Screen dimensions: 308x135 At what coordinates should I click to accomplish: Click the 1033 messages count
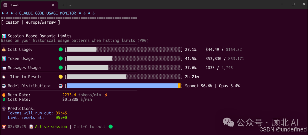[210, 68]
